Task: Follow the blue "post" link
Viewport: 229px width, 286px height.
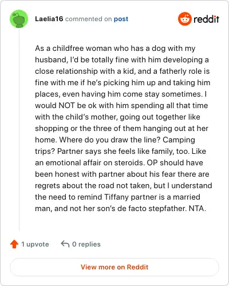Action: point(121,19)
